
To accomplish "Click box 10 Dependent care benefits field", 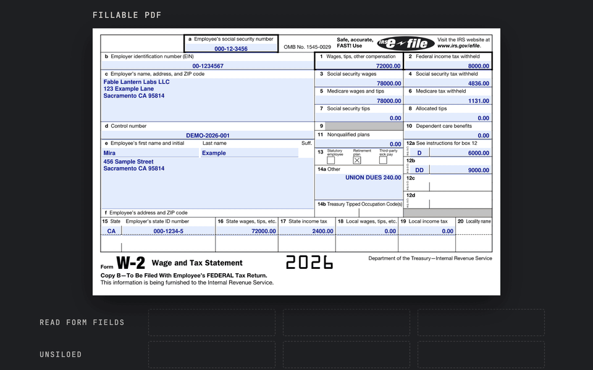I will point(448,135).
